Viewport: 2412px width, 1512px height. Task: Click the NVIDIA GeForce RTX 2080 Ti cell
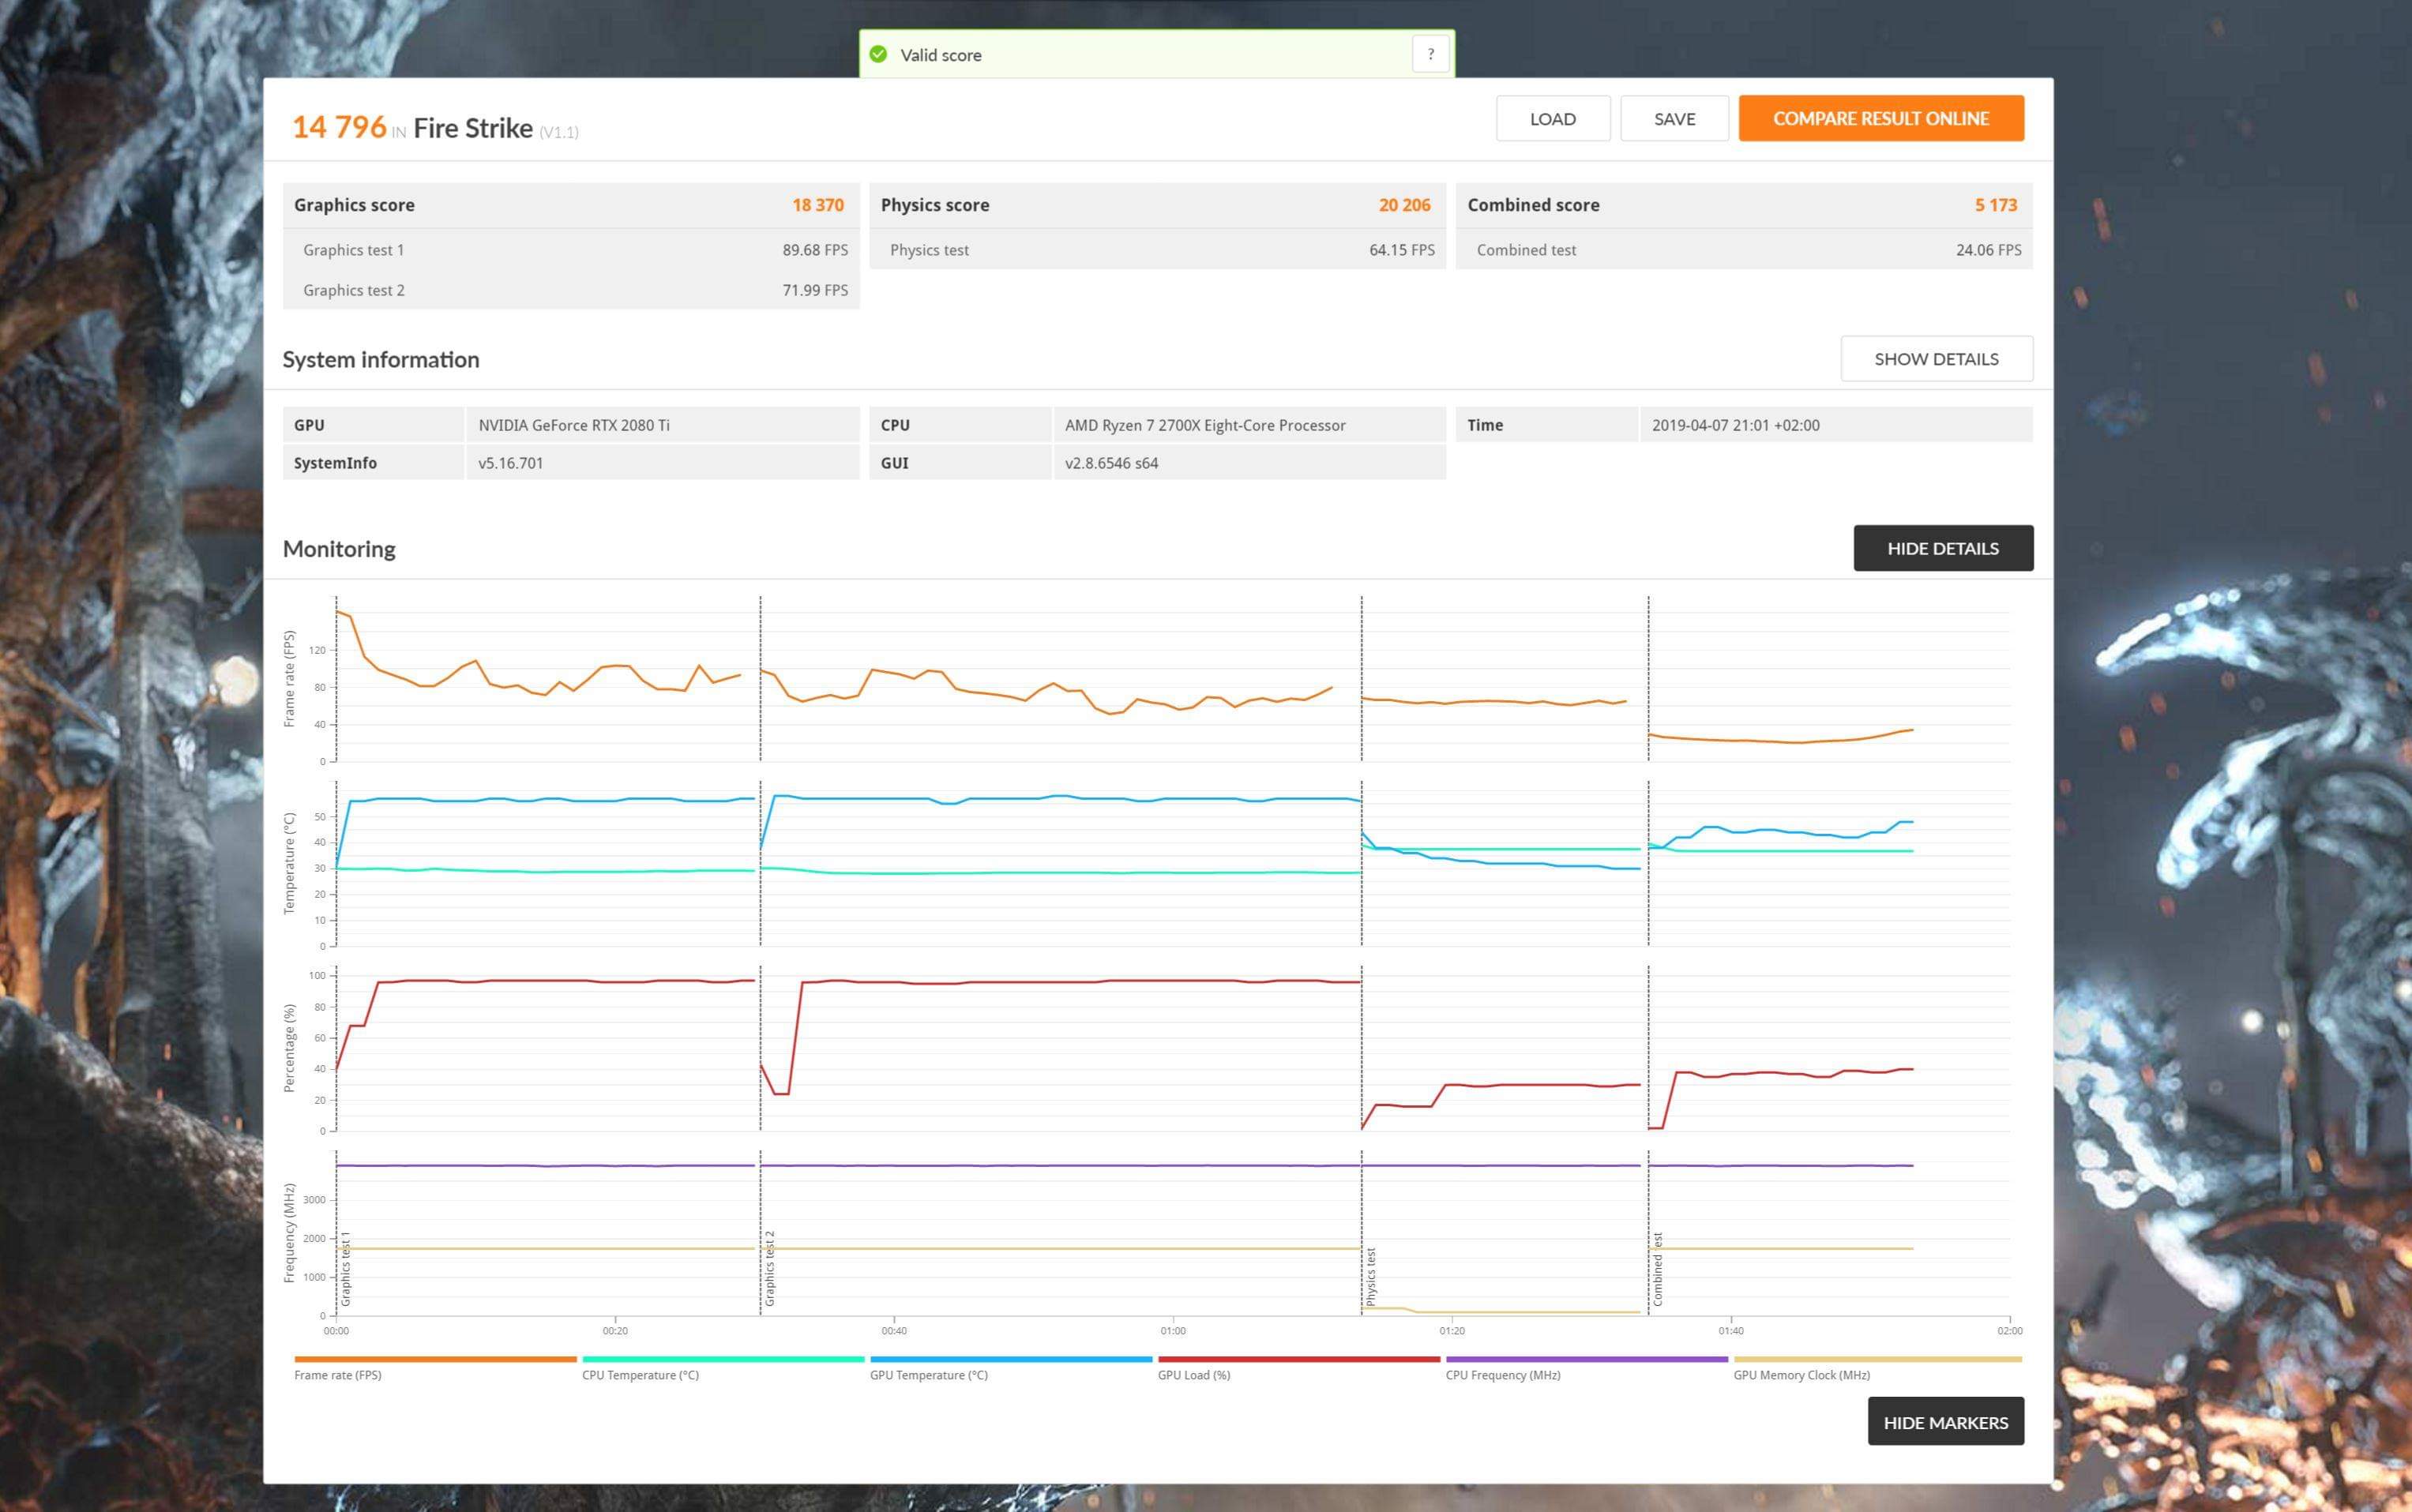[x=662, y=425]
